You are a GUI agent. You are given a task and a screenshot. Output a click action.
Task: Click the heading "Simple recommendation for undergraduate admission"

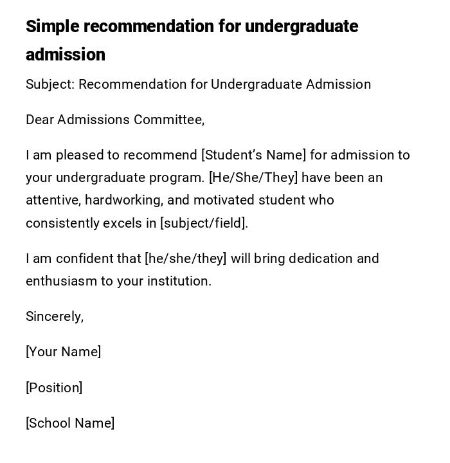[192, 40]
